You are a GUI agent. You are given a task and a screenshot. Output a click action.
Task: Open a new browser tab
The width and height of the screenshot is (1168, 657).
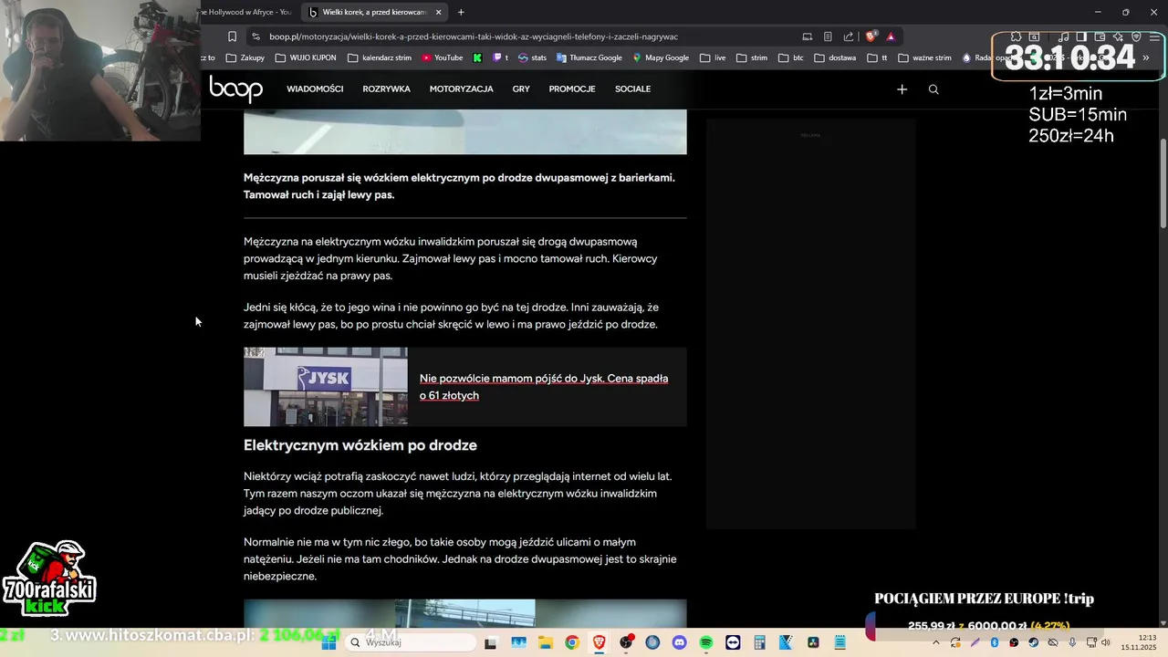[461, 12]
